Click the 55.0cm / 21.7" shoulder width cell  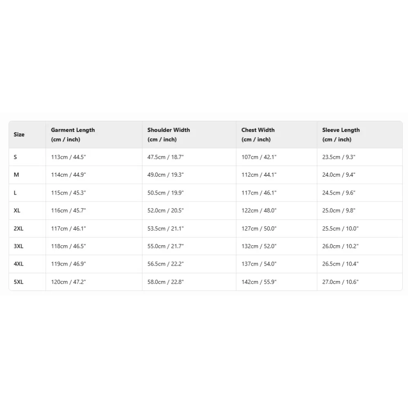coord(166,246)
